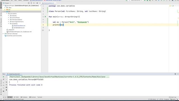Click the UTF-8 encoding in status bar

(x=161, y=99)
